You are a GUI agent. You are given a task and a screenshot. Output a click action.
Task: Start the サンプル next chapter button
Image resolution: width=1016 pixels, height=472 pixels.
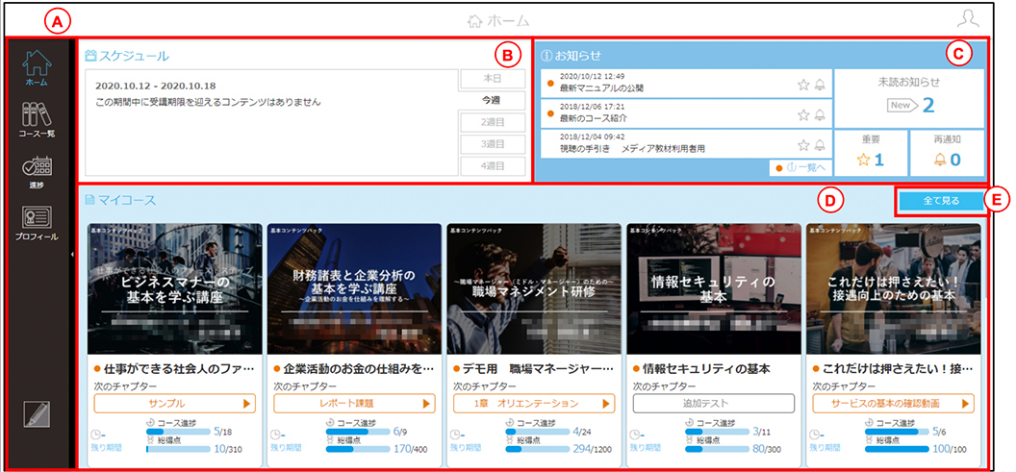click(x=175, y=404)
